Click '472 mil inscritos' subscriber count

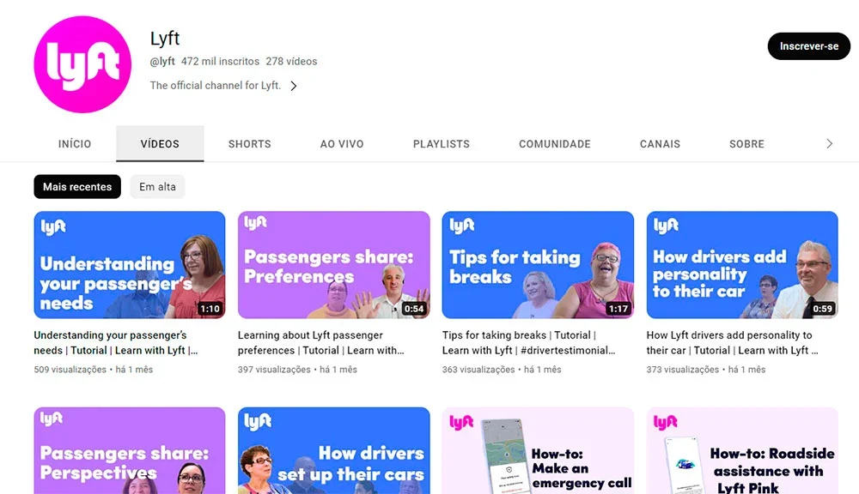(x=220, y=62)
